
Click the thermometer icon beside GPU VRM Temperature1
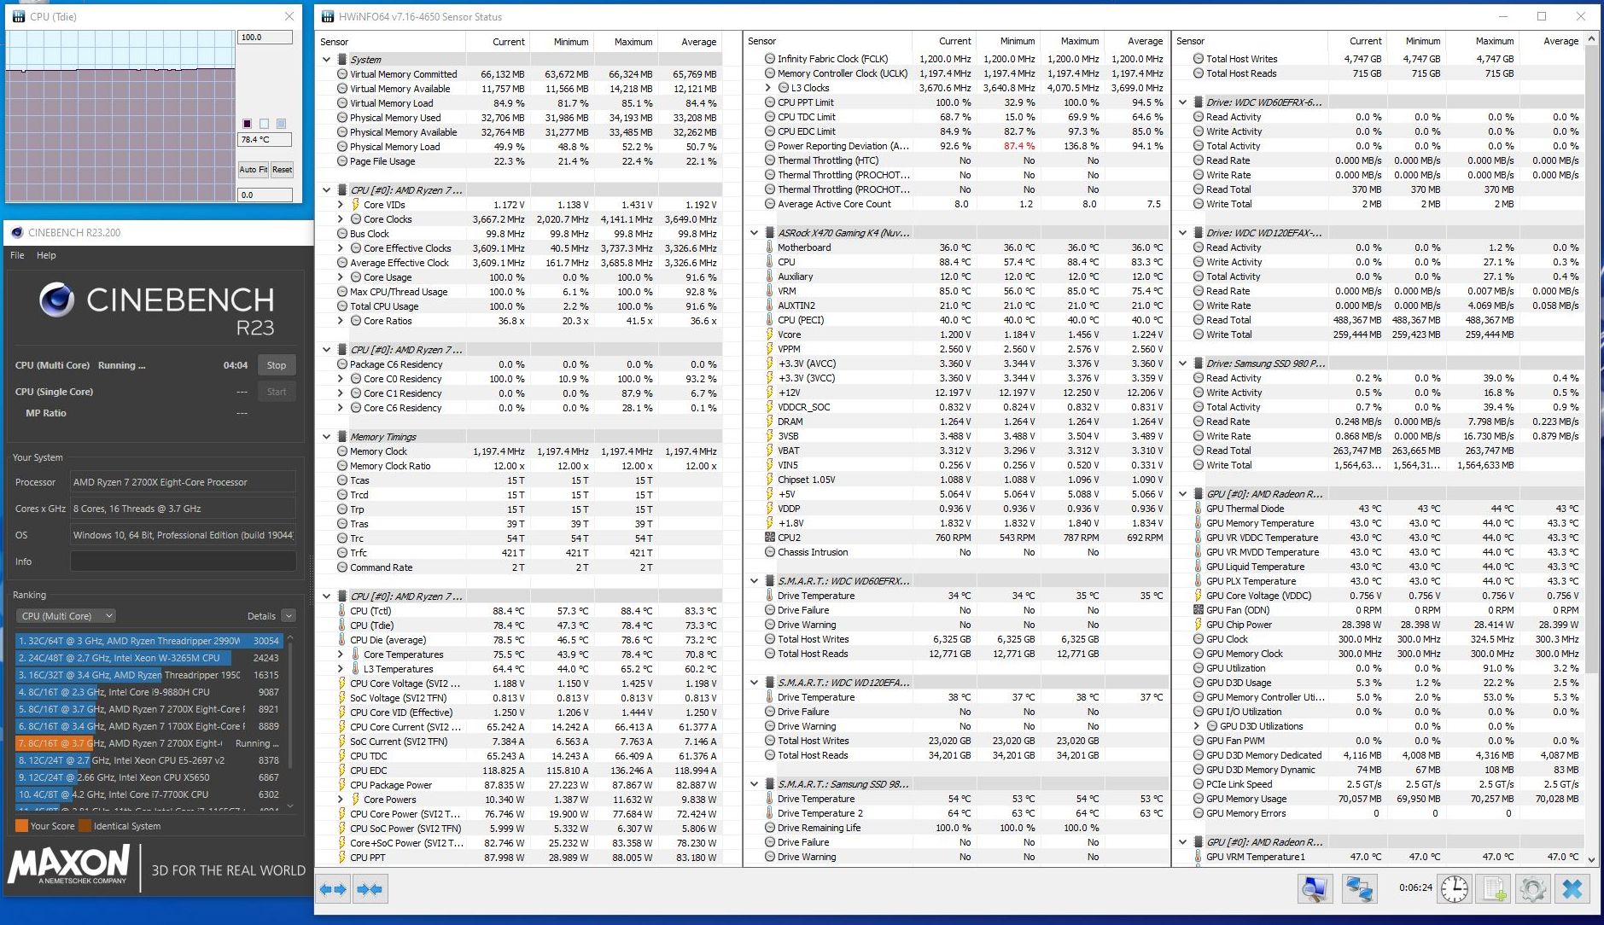click(x=1198, y=857)
